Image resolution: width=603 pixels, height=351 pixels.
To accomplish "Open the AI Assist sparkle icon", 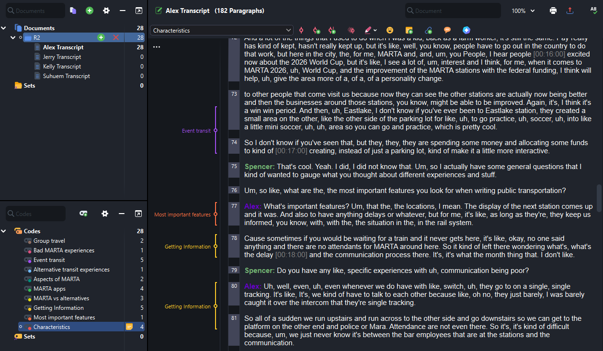I will click(x=466, y=30).
